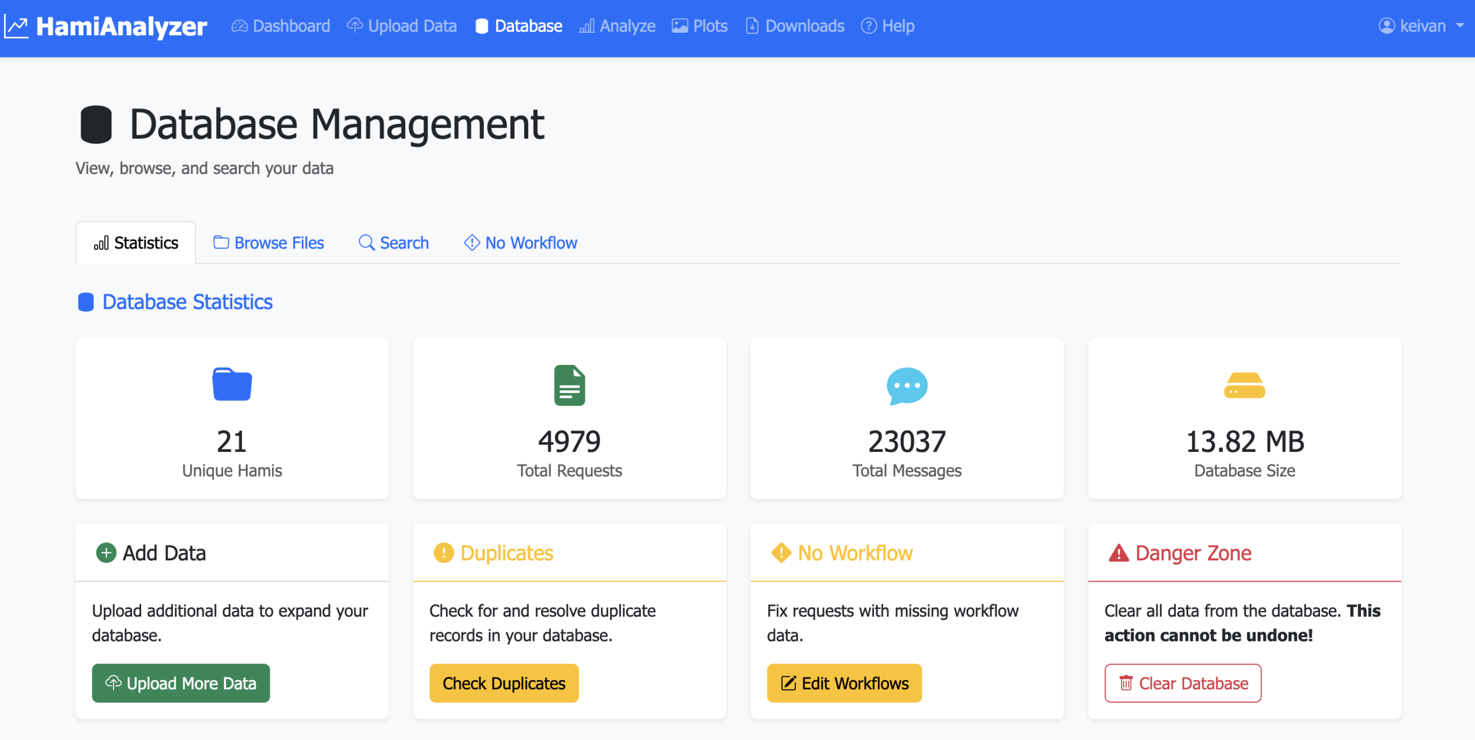Click the Upload Data cloud icon
Viewport: 1475px width, 740px height.
(354, 25)
